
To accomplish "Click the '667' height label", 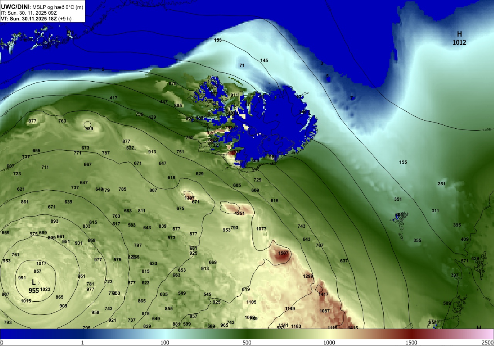I will (x=88, y=165).
